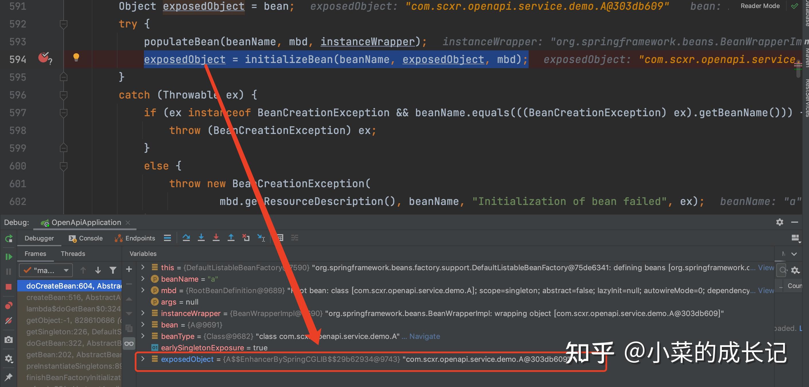
Task: Click the red Stop debug button
Action: coord(9,287)
